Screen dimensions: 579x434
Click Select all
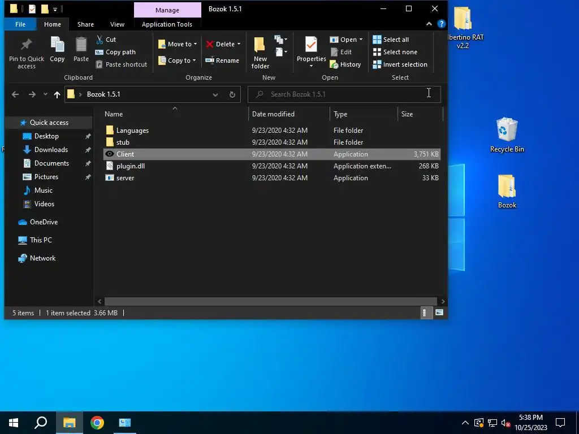pos(391,40)
